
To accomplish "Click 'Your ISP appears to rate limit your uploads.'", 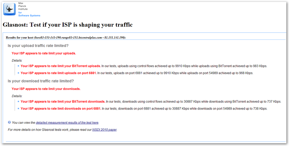I will click(x=44, y=53).
